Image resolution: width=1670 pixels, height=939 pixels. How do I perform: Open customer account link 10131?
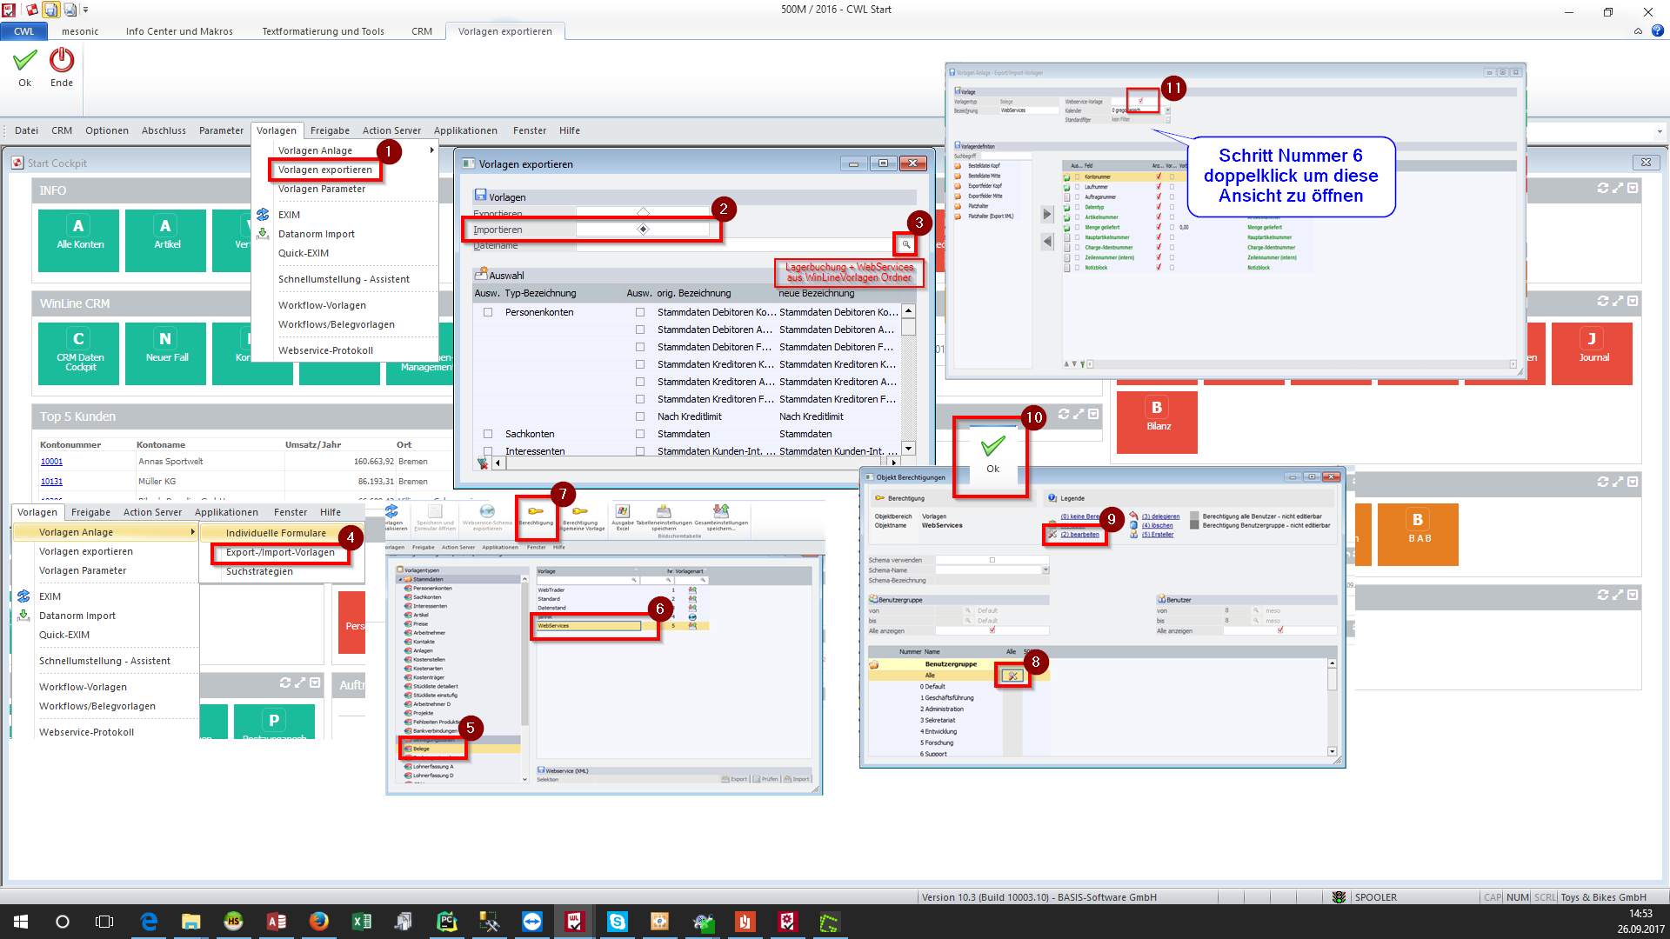51,482
